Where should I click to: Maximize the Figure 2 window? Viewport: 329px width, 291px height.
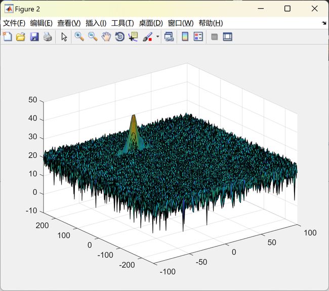287,9
